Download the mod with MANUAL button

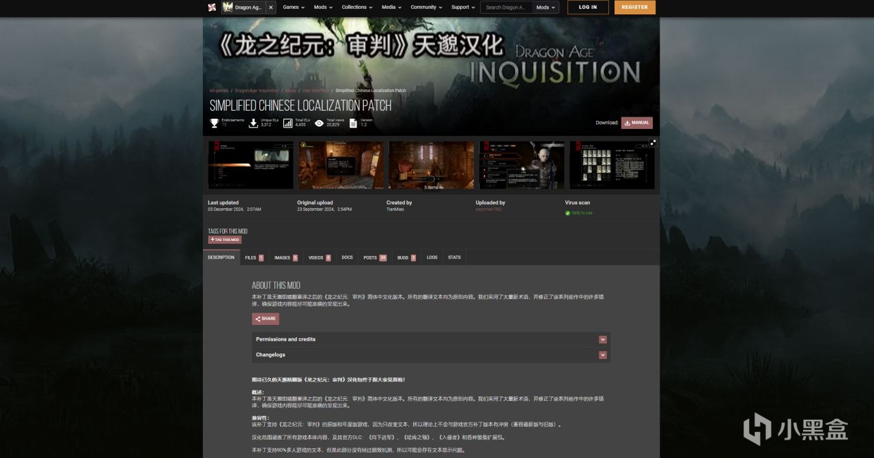point(637,123)
